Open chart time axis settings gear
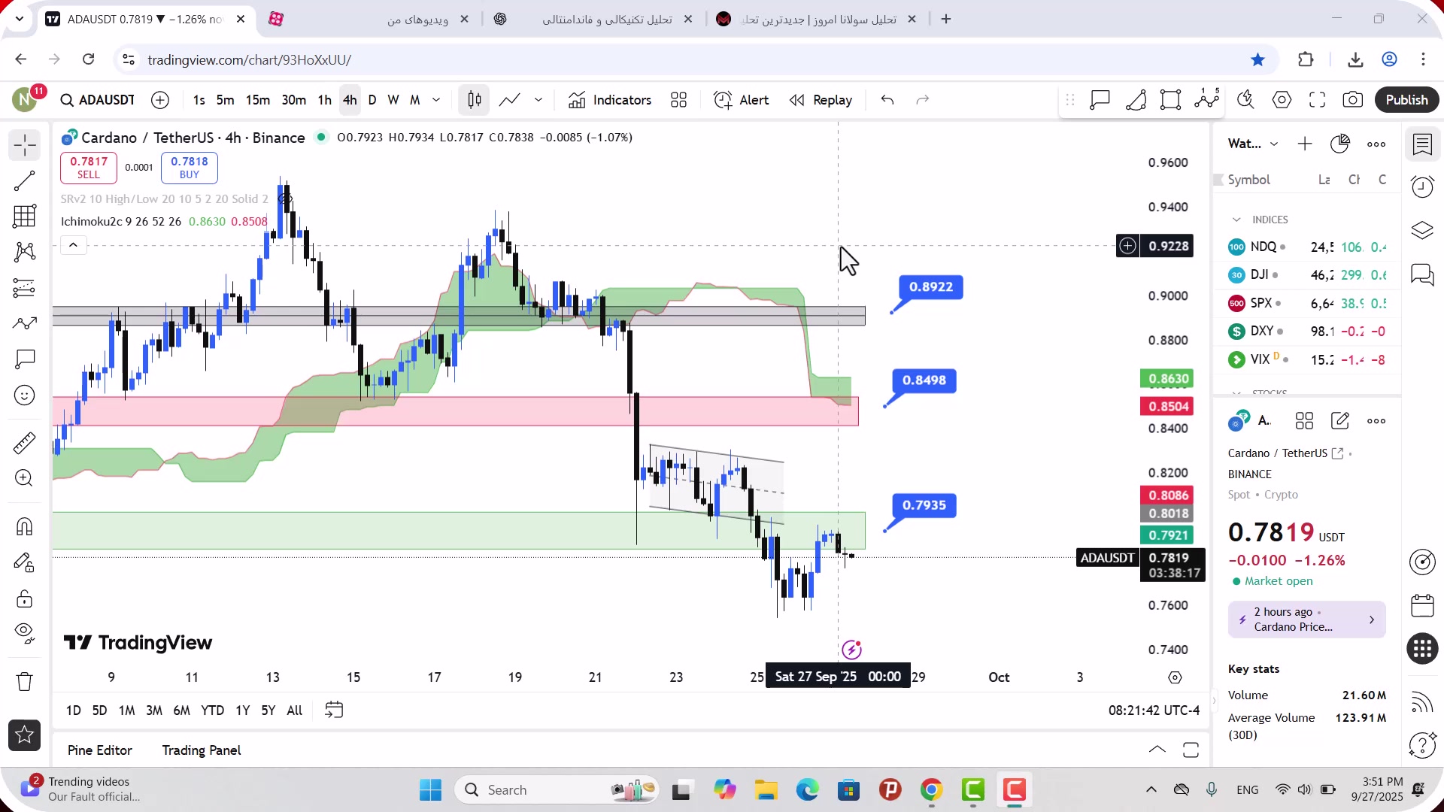Viewport: 1444px width, 812px height. coord(1175,677)
